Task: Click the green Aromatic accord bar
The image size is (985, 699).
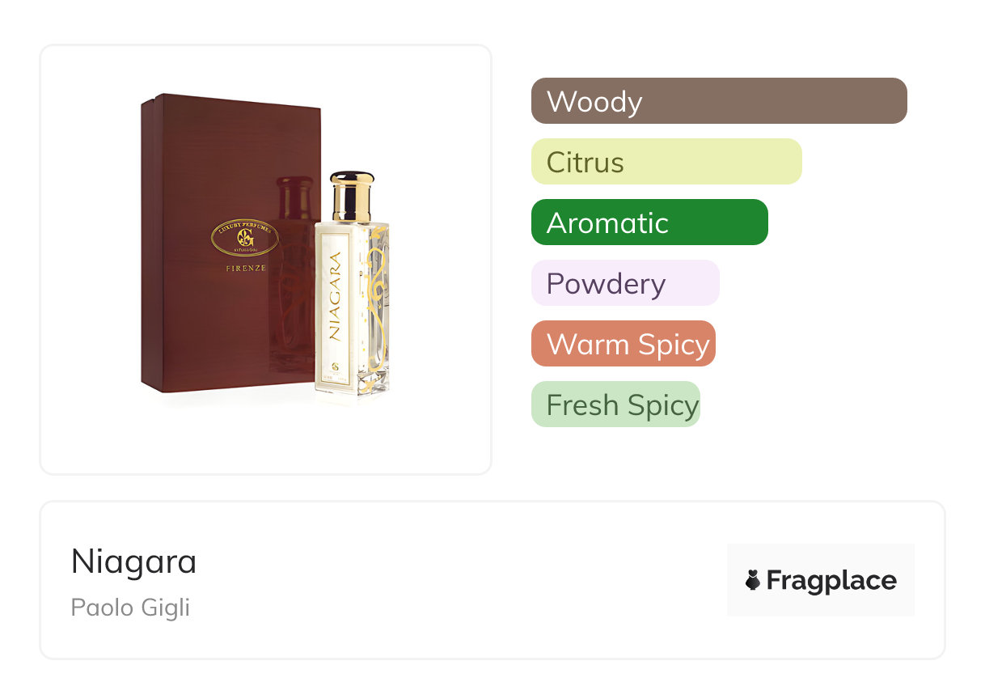Action: 649,222
